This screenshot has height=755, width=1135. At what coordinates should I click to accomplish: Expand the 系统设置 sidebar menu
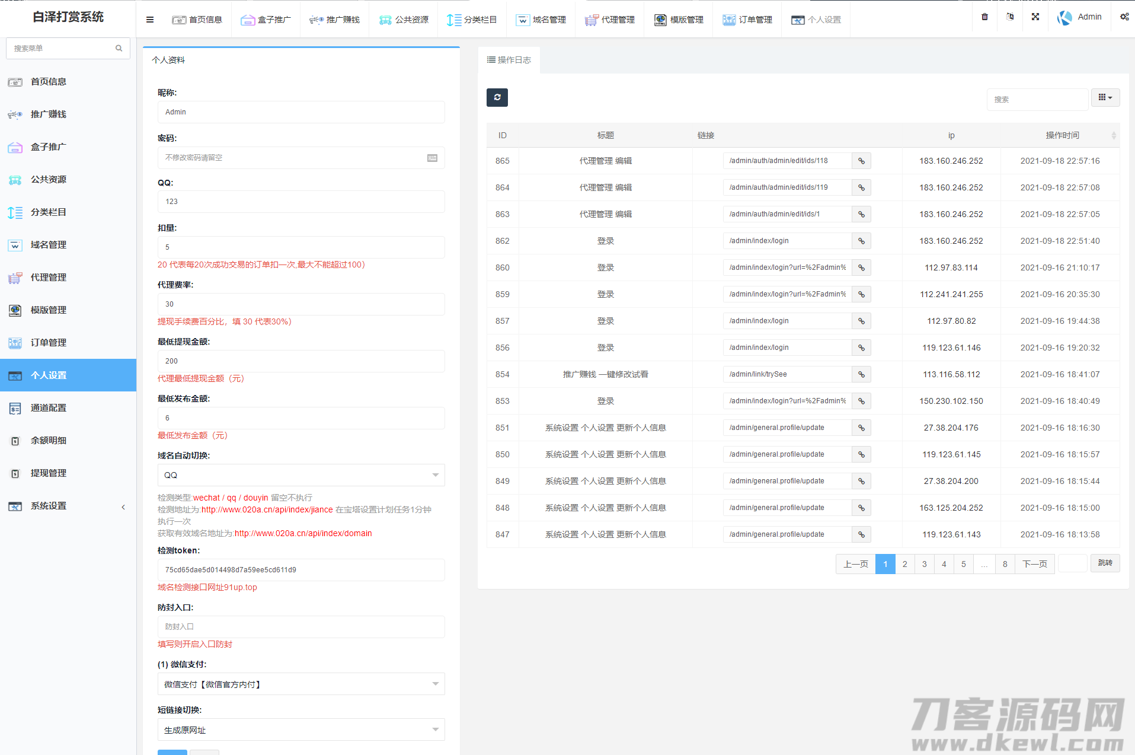point(68,506)
